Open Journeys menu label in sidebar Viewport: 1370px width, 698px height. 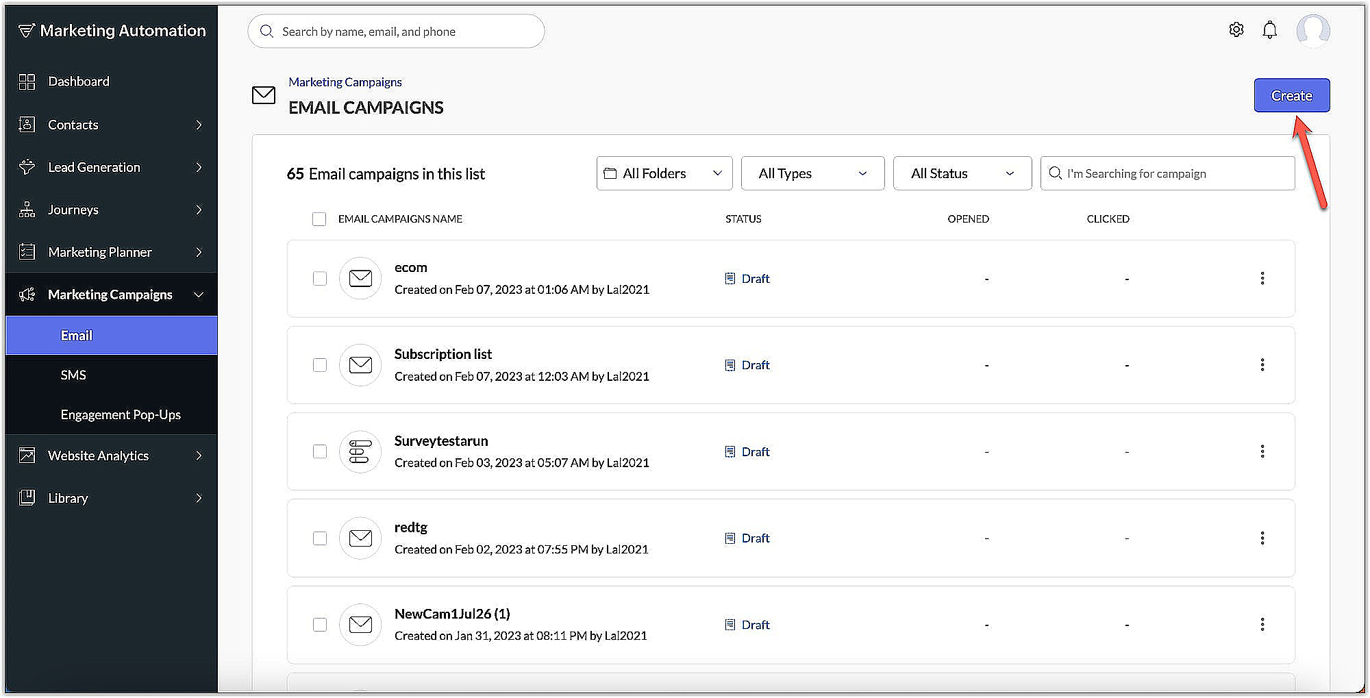pyautogui.click(x=73, y=210)
